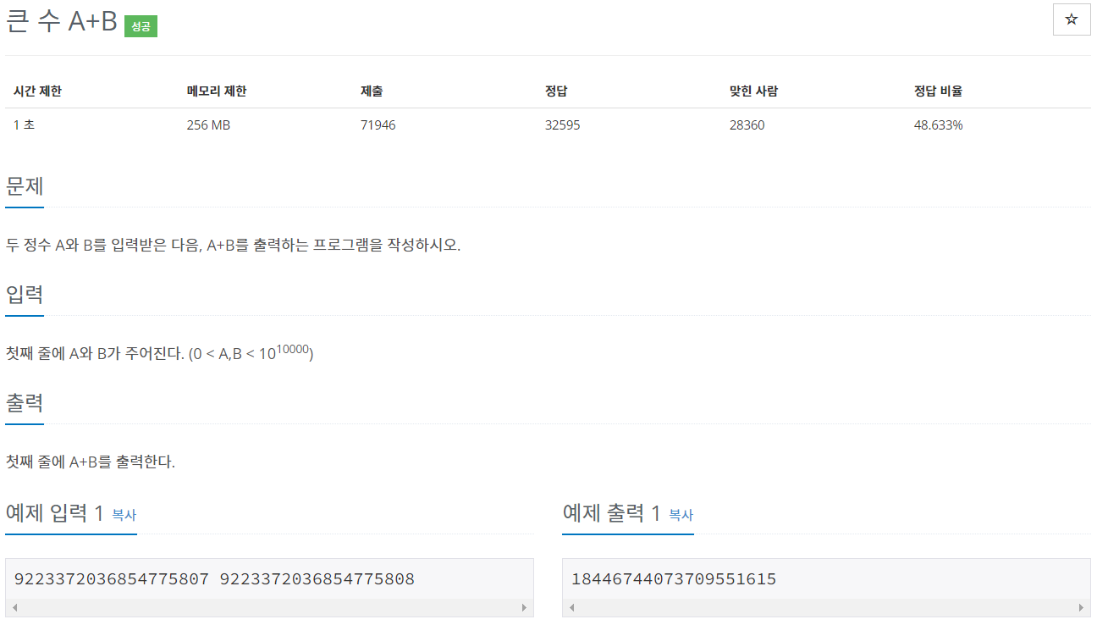Click the left scroll arrow of example input box
Screen dimensions: 1108x636
pos(14,608)
